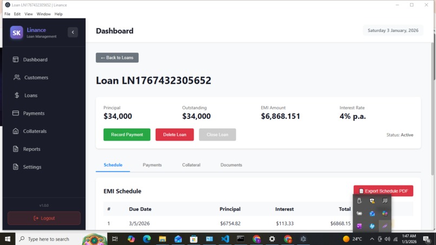Collapse the sidebar with the chevron button
The image size is (436, 245).
pyautogui.click(x=72, y=32)
